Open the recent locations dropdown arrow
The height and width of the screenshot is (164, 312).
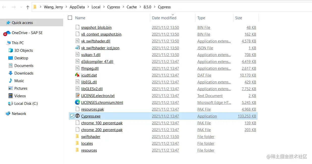pos(21,7)
